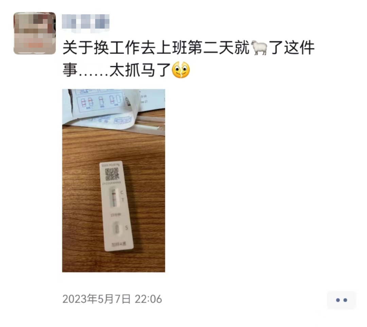Click the words 了这件 after the sheep
Viewport: 367px width, 327px height.
(x=292, y=48)
